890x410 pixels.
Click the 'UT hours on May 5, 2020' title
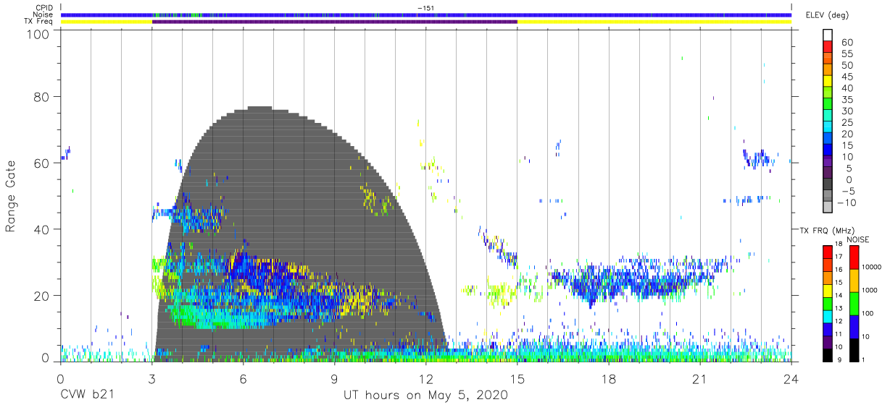click(x=425, y=396)
